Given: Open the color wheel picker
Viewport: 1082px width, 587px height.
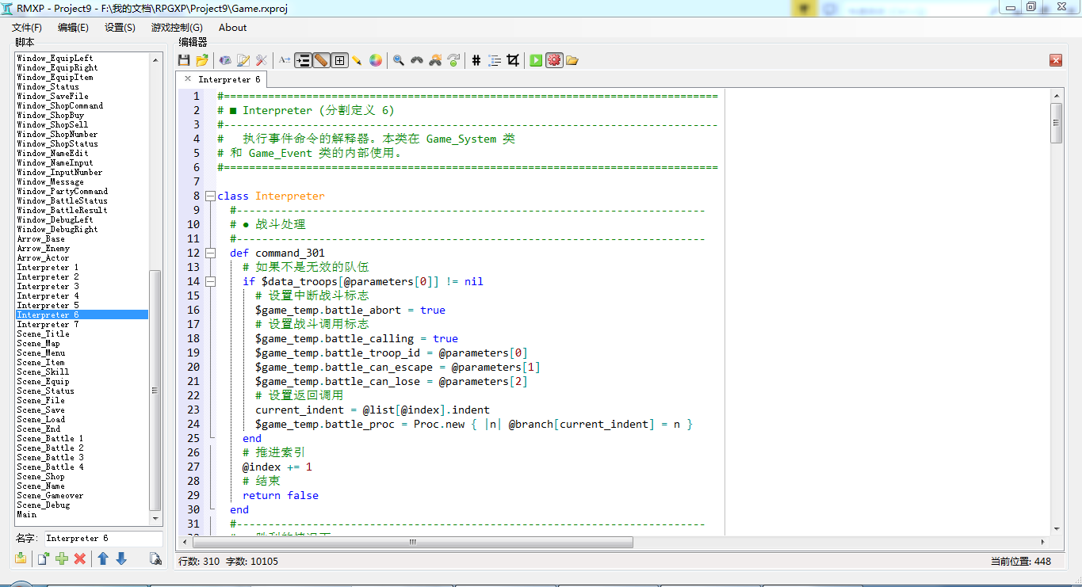Looking at the screenshot, I should point(376,60).
